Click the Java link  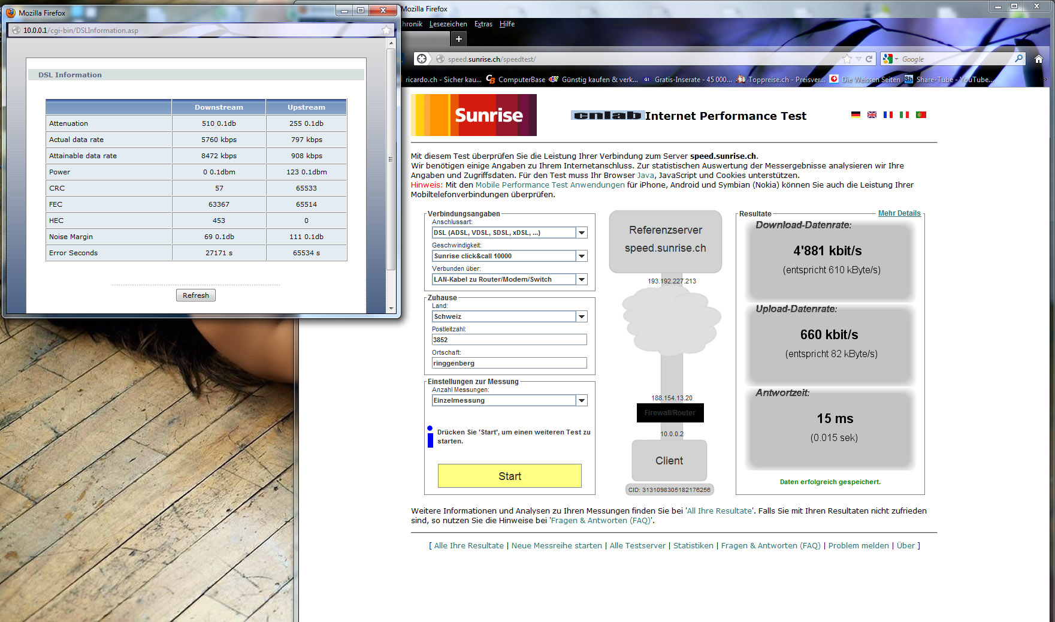click(645, 176)
